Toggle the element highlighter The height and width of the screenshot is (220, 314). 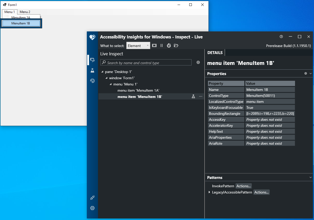[x=154, y=45]
